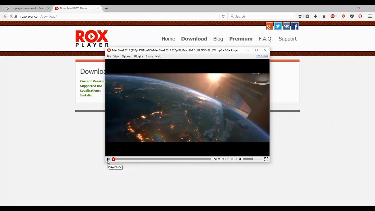Open the Premium nav link
375x211 pixels.
tap(241, 39)
